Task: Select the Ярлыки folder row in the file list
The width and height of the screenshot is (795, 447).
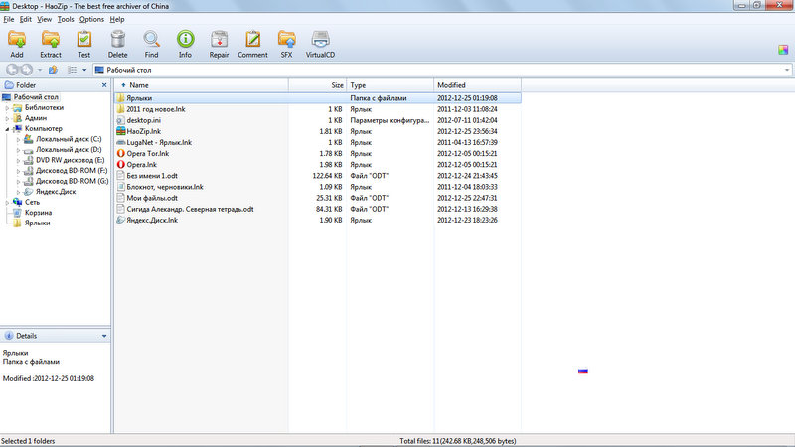Action: point(318,98)
